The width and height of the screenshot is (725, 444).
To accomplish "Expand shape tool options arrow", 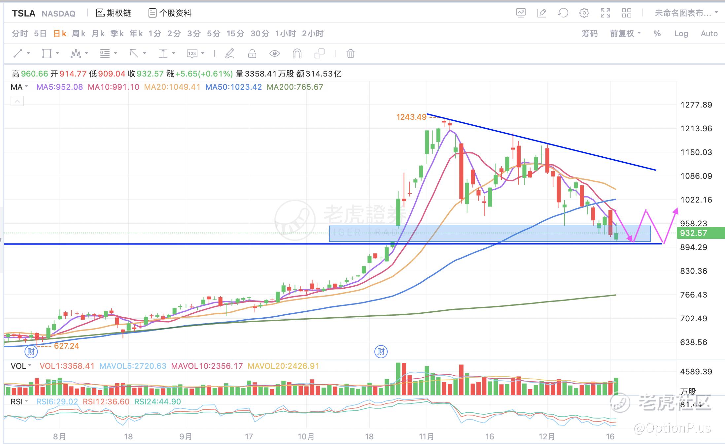I will pos(57,53).
